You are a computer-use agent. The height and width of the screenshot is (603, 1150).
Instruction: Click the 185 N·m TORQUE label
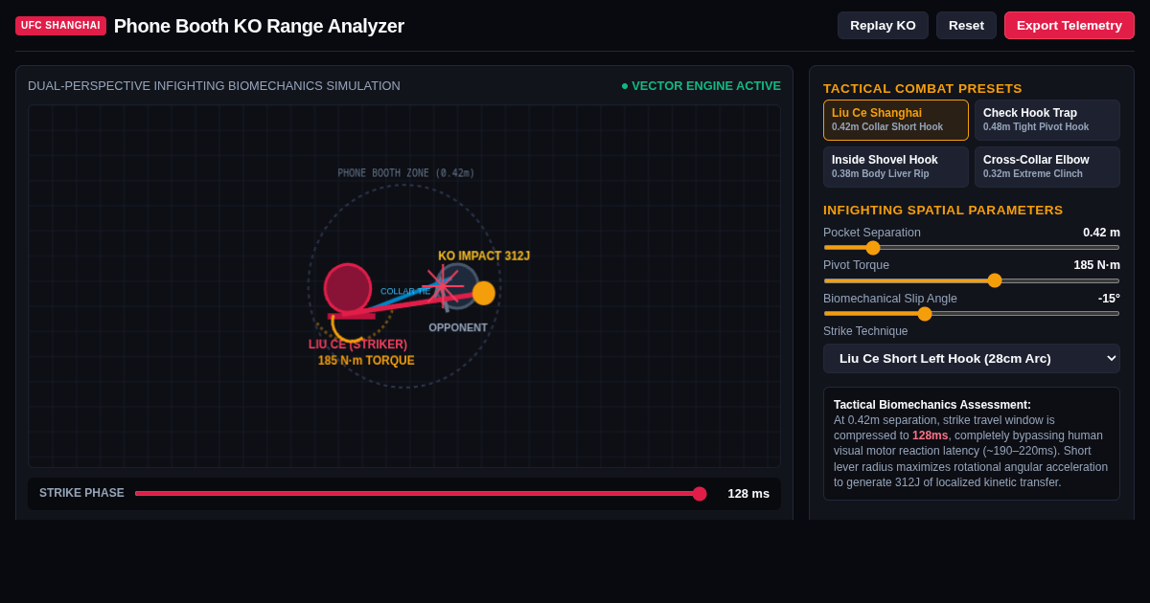coord(366,361)
